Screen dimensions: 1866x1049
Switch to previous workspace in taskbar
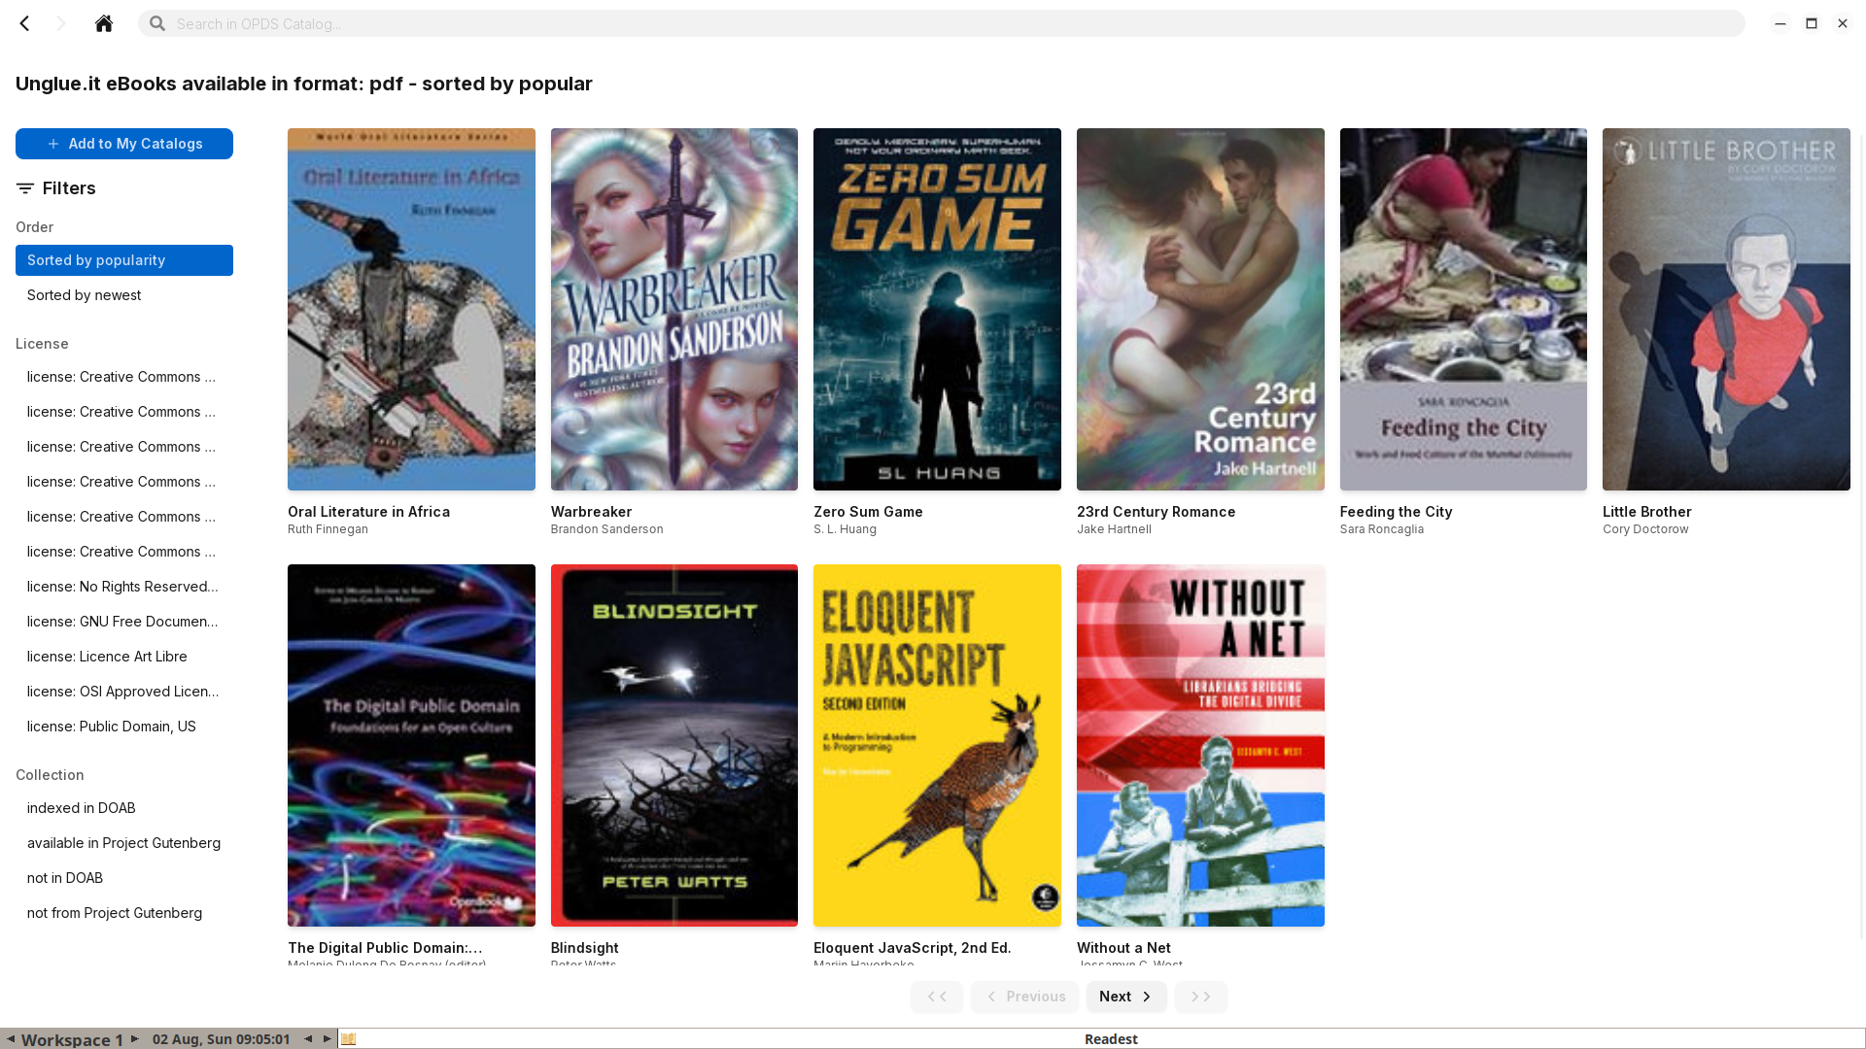click(x=11, y=1039)
